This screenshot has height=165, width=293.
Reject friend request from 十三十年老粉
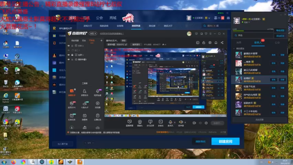pyautogui.click(x=274, y=113)
